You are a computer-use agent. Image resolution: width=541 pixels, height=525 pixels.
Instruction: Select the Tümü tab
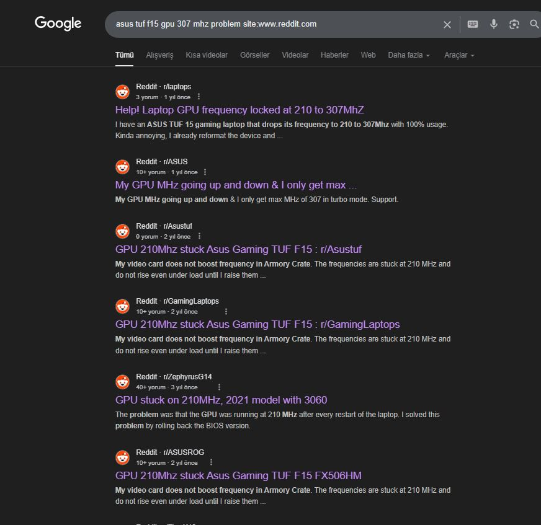tap(124, 55)
